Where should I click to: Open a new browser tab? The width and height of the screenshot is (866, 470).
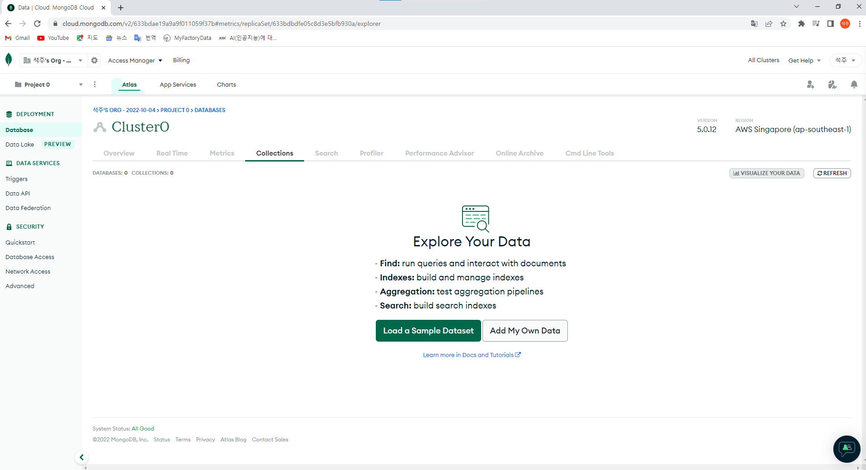[x=121, y=8]
